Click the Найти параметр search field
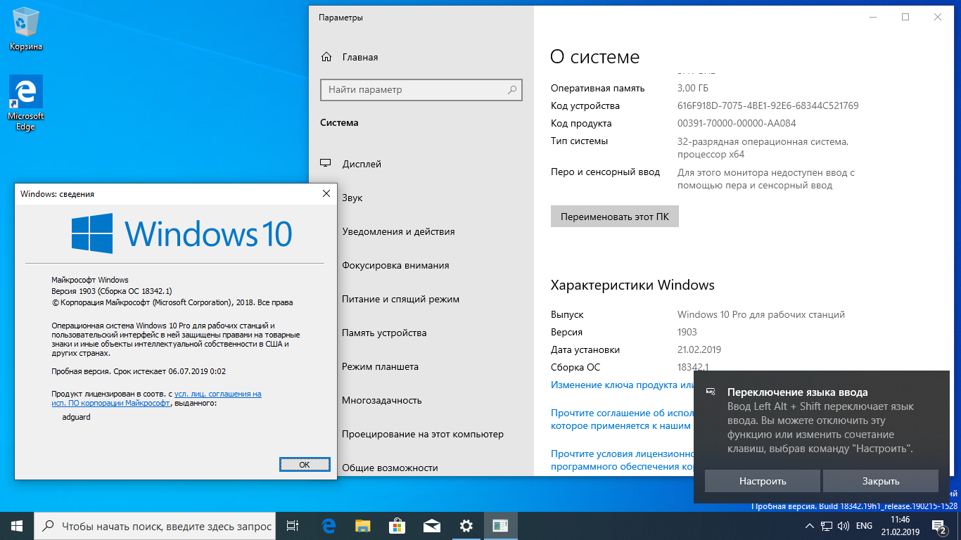961x540 pixels. point(423,90)
